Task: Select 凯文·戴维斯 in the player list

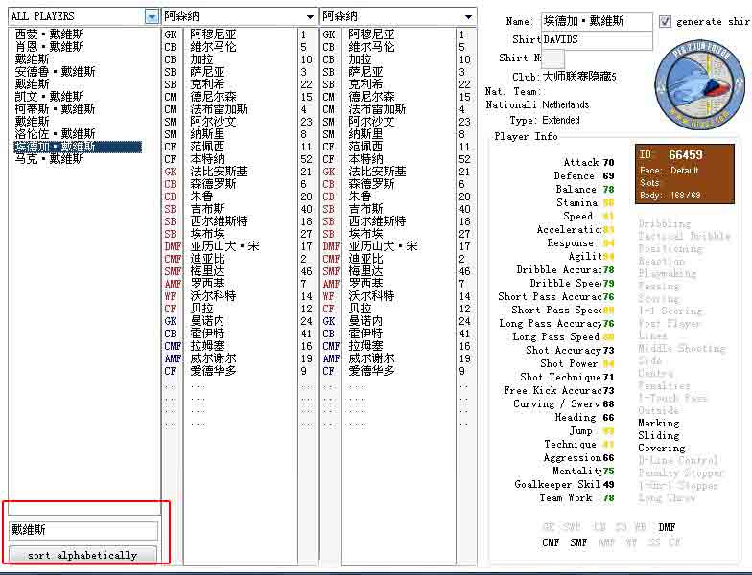Action: click(x=50, y=96)
